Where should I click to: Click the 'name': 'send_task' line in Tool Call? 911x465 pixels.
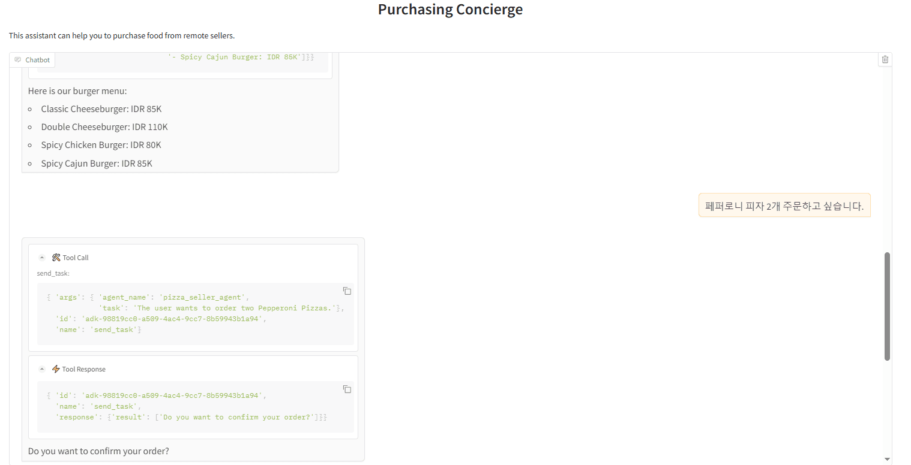[98, 330]
